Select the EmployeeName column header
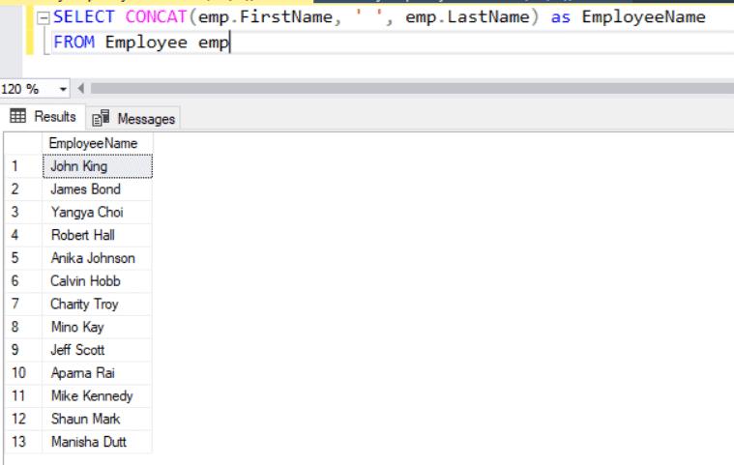The height and width of the screenshot is (465, 734). (x=94, y=143)
